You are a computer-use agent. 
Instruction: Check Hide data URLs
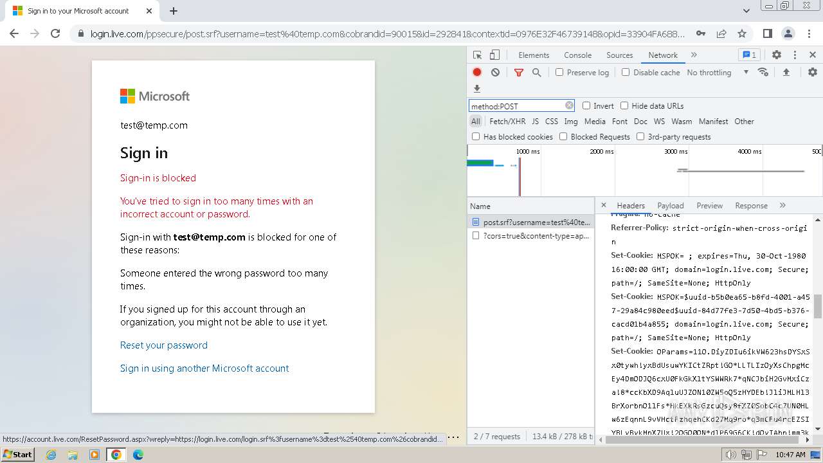[624, 105]
